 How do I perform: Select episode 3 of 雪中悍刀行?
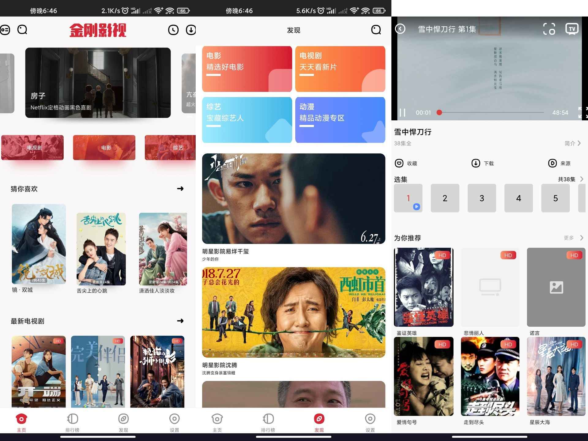482,198
